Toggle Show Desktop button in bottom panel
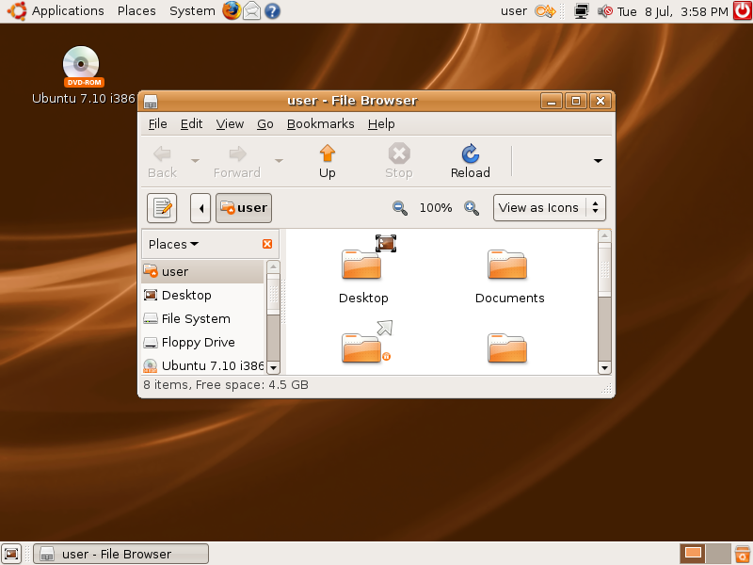This screenshot has width=753, height=565. [x=11, y=554]
